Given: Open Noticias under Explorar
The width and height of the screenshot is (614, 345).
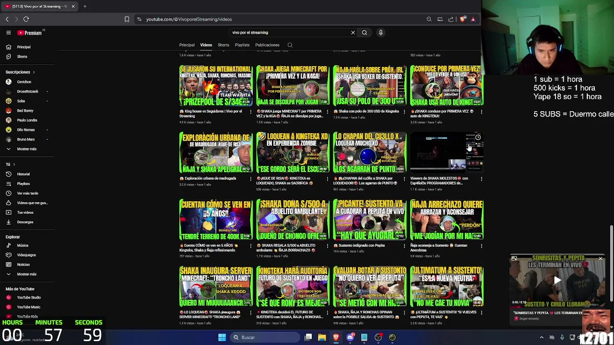Looking at the screenshot, I should 24,264.
